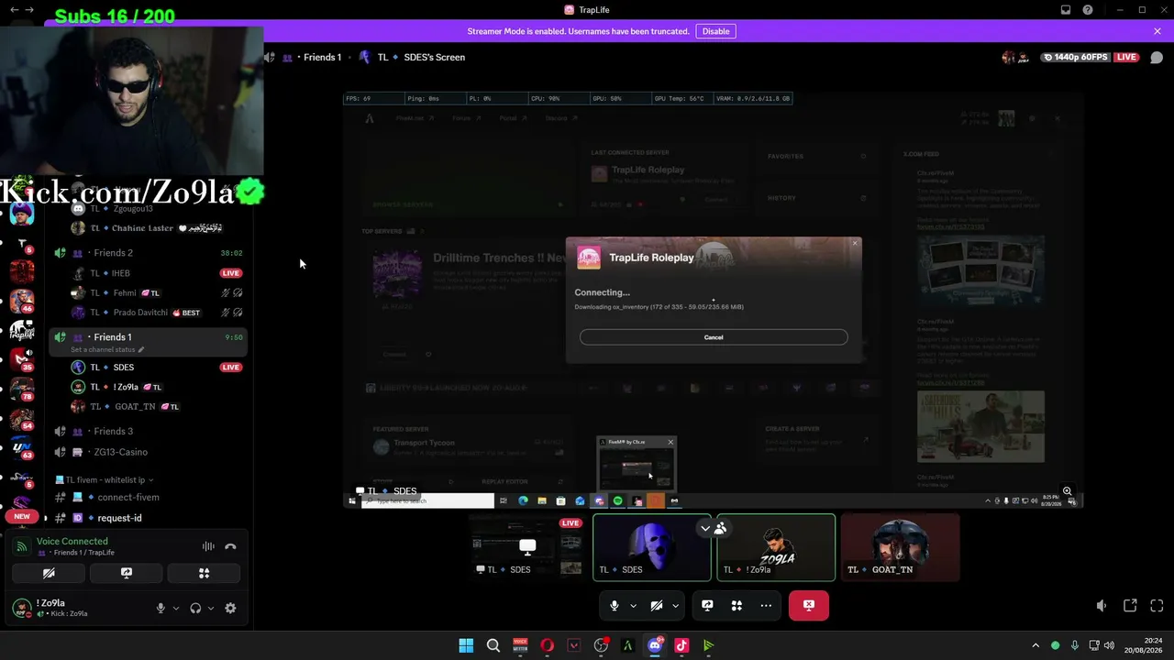Turn on camera in the call control bar
This screenshot has width=1174, height=660.
[x=657, y=605]
